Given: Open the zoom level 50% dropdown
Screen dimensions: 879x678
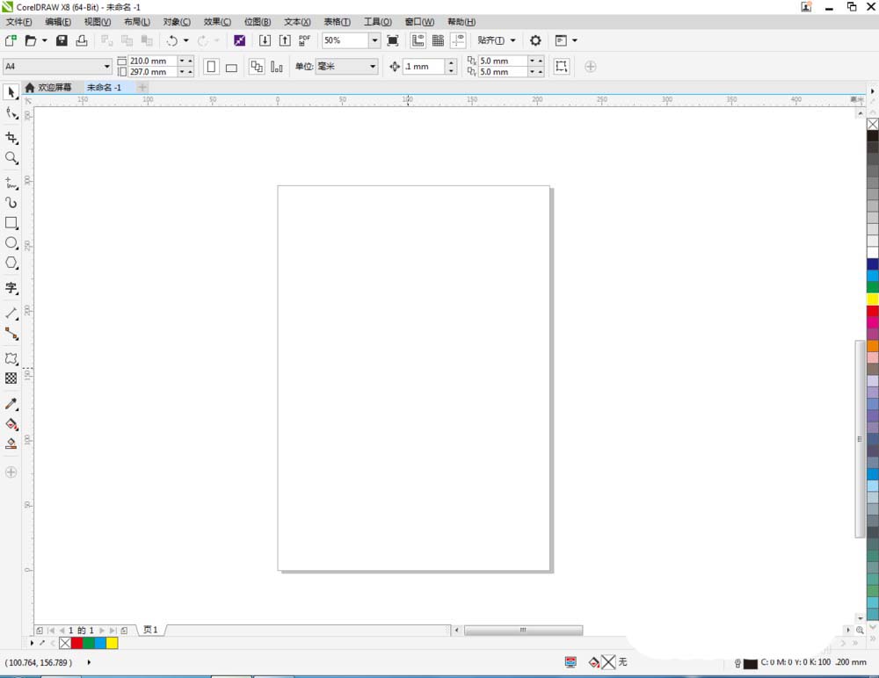Looking at the screenshot, I should (374, 40).
